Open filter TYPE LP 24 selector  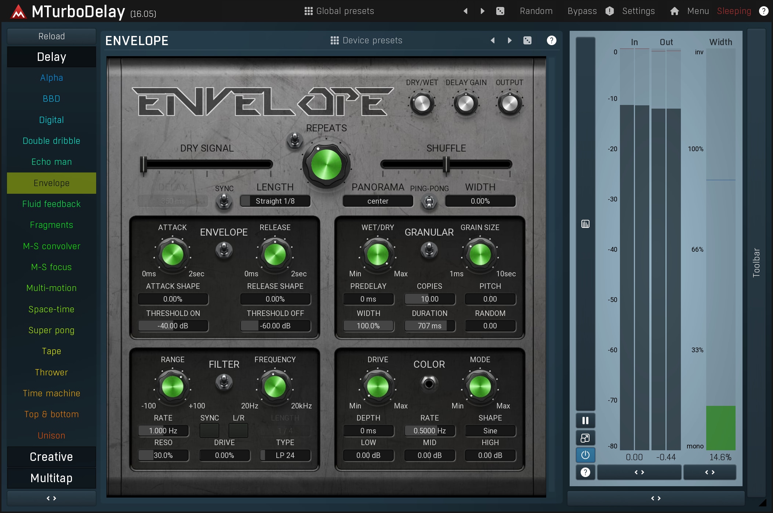tap(285, 455)
